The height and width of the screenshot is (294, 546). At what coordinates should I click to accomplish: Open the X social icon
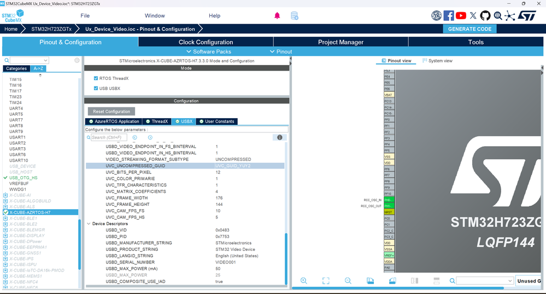coord(473,15)
